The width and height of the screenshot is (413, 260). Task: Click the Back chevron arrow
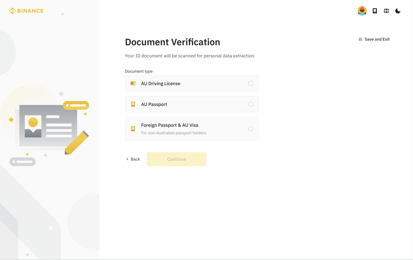click(127, 159)
